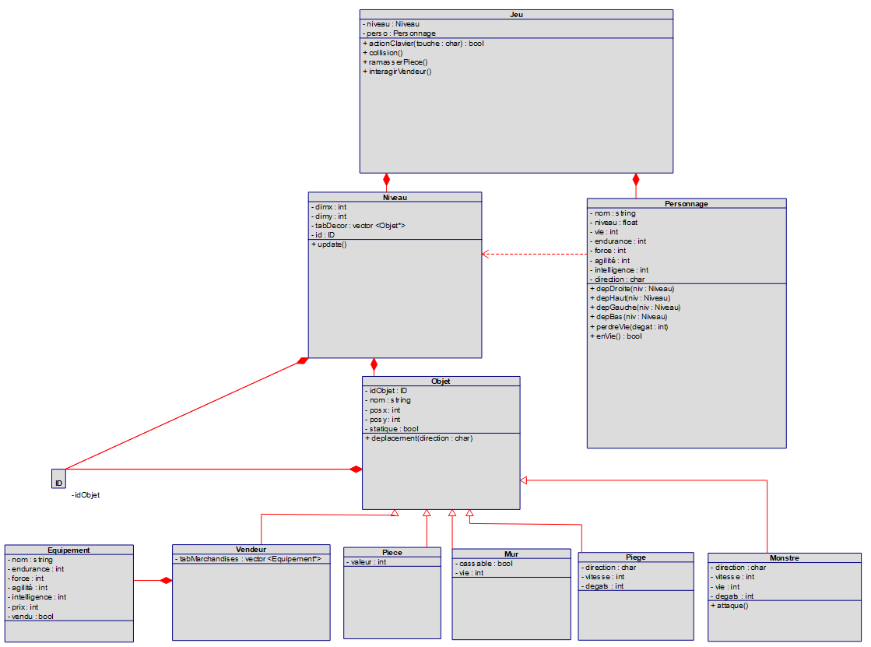
Task: Select the Jeu class title bar
Action: [516, 13]
